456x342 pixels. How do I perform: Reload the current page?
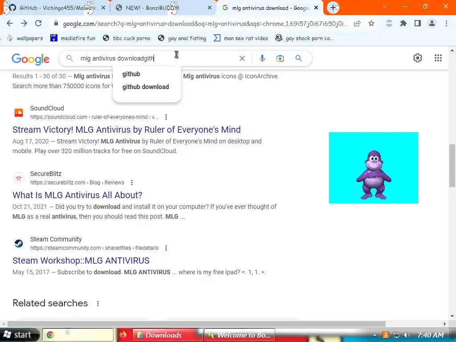coord(38,24)
